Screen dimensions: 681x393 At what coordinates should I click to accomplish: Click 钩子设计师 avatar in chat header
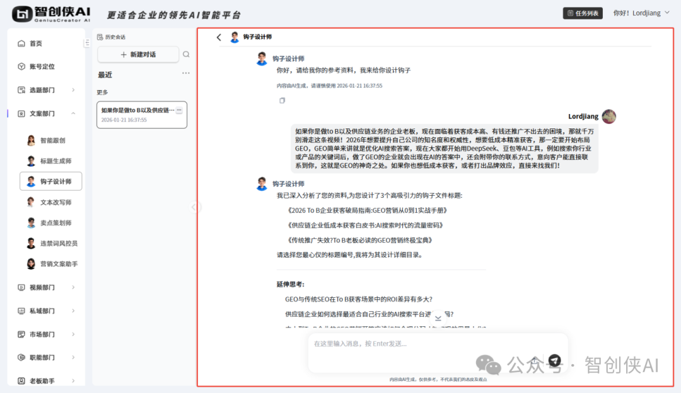pyautogui.click(x=235, y=37)
